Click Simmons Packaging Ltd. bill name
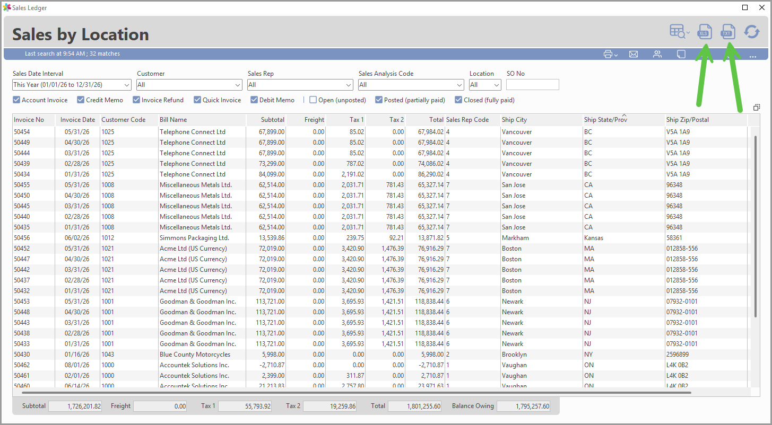Image resolution: width=772 pixels, height=425 pixels. pos(194,238)
